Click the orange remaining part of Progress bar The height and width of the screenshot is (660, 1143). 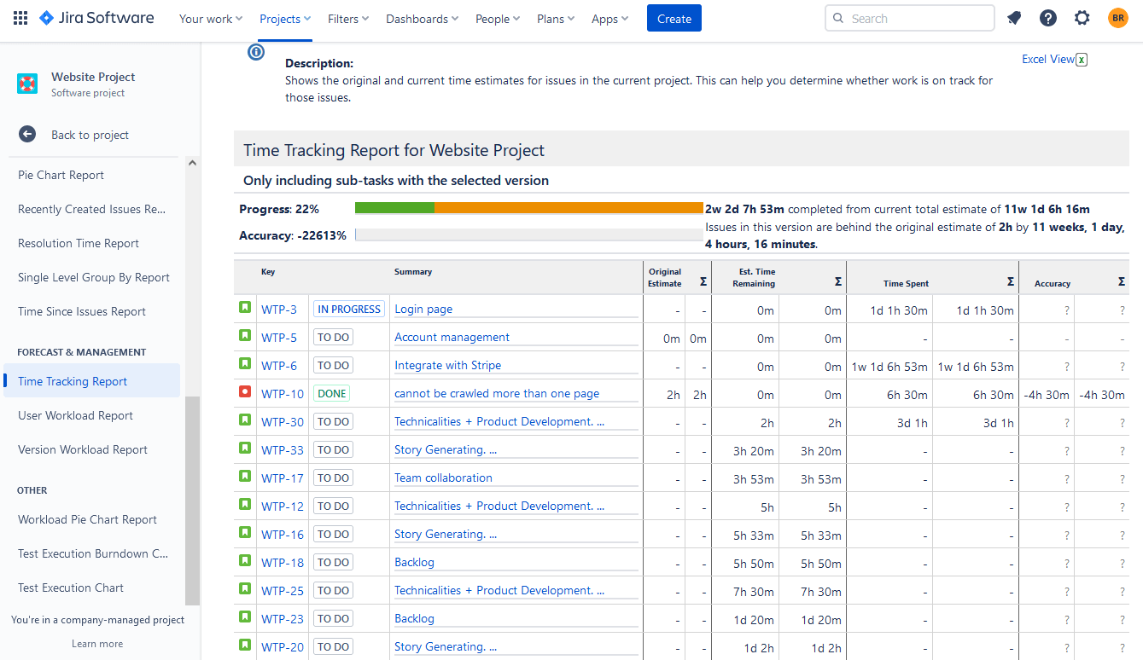click(x=569, y=207)
